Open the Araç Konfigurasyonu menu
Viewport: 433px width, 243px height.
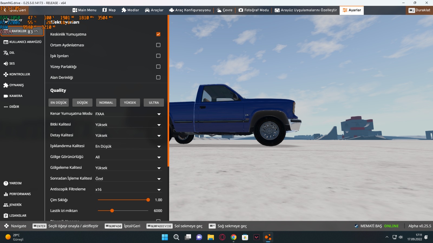click(x=190, y=10)
